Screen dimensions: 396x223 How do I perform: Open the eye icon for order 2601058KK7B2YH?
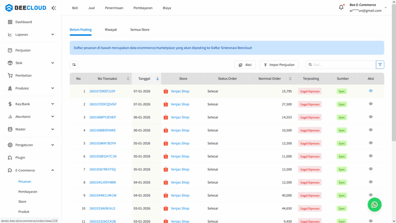pos(370,143)
